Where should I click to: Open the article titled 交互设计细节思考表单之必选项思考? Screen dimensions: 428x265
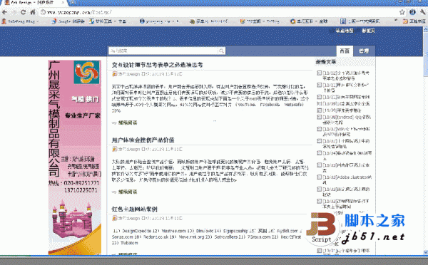[x=157, y=65]
